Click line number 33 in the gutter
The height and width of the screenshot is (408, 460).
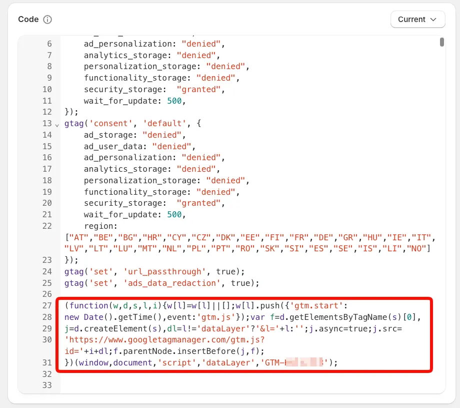pyautogui.click(x=47, y=385)
